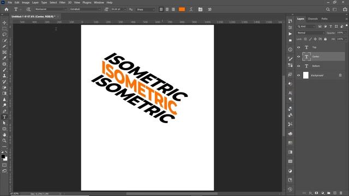This screenshot has height=196, width=349.
Task: Switch to the Paths tab
Action: click(x=324, y=19)
